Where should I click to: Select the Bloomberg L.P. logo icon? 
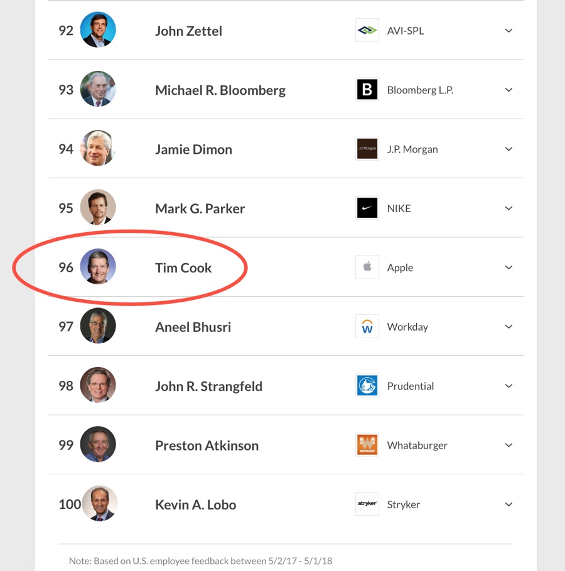pyautogui.click(x=367, y=89)
